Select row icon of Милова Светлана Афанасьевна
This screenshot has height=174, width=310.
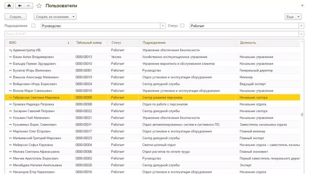10,152
